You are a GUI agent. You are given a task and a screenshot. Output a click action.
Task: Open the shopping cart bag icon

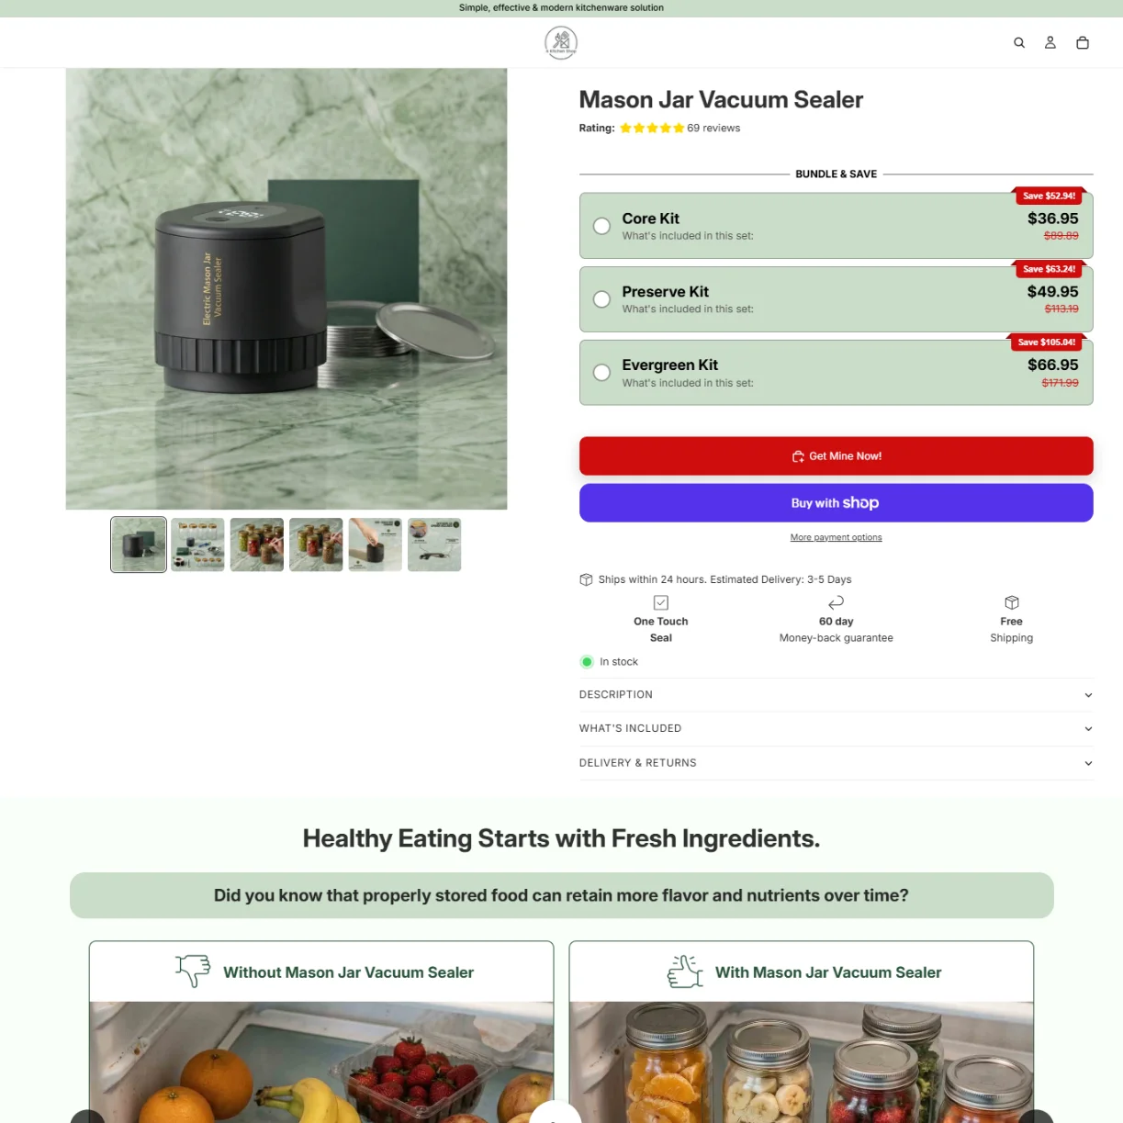click(1083, 42)
